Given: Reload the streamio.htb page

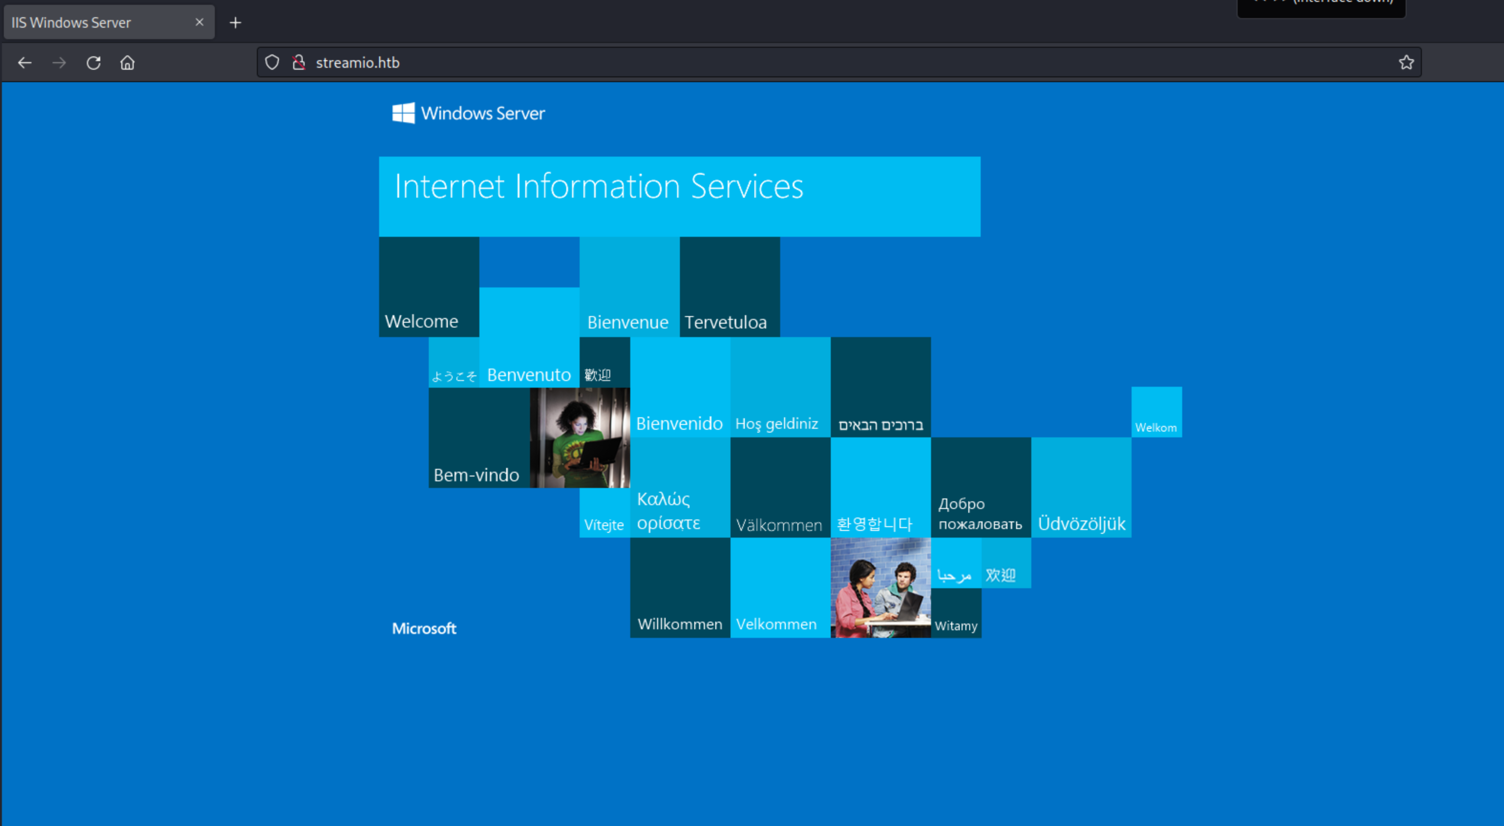Looking at the screenshot, I should coord(94,63).
